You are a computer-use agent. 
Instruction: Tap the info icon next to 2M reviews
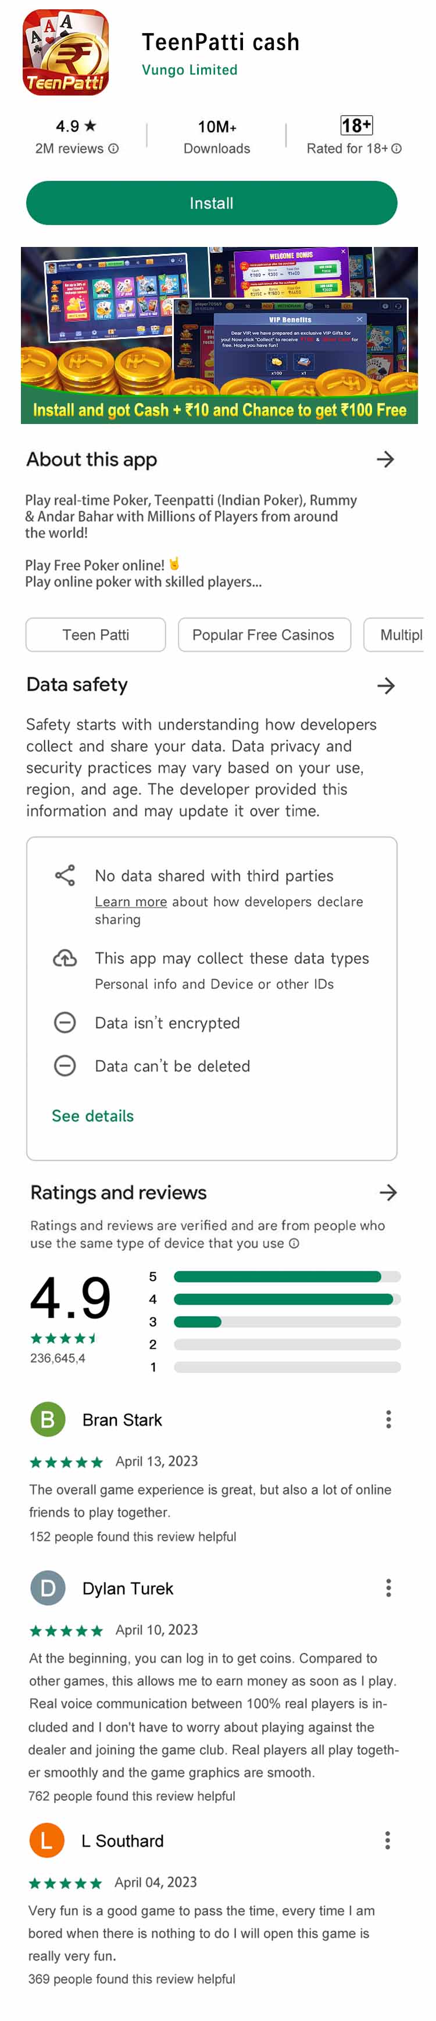113,149
